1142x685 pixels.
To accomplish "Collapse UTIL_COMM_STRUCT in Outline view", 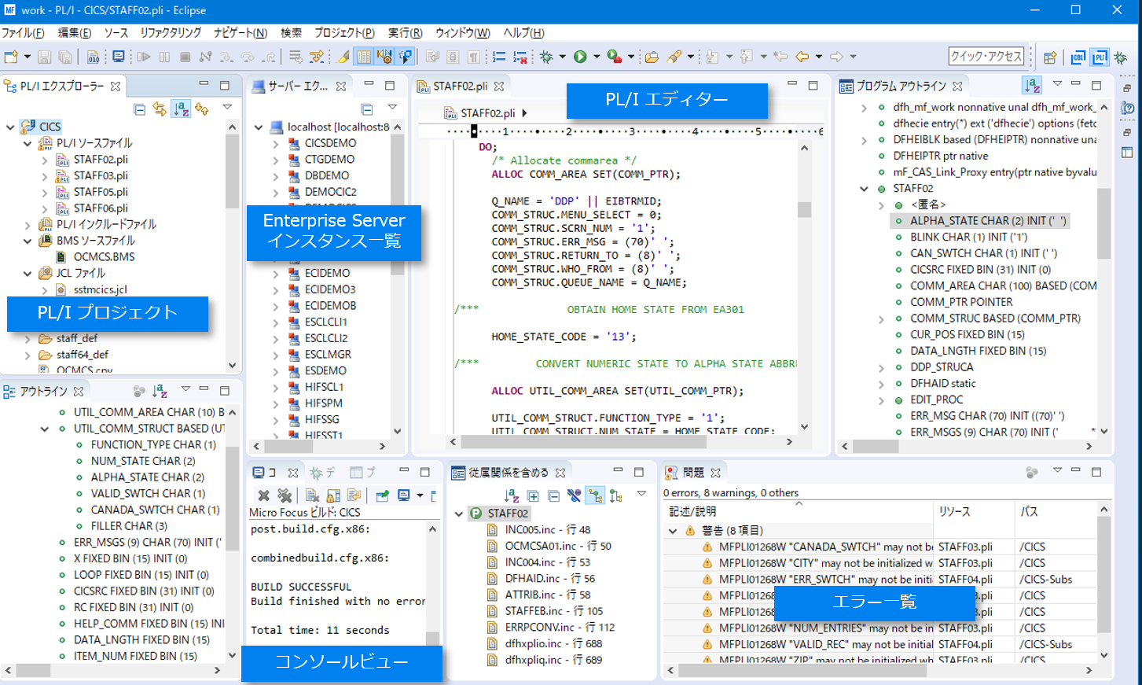I will pyautogui.click(x=45, y=429).
